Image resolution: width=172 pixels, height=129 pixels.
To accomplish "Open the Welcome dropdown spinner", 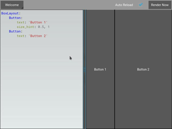I will [x=12, y=5].
